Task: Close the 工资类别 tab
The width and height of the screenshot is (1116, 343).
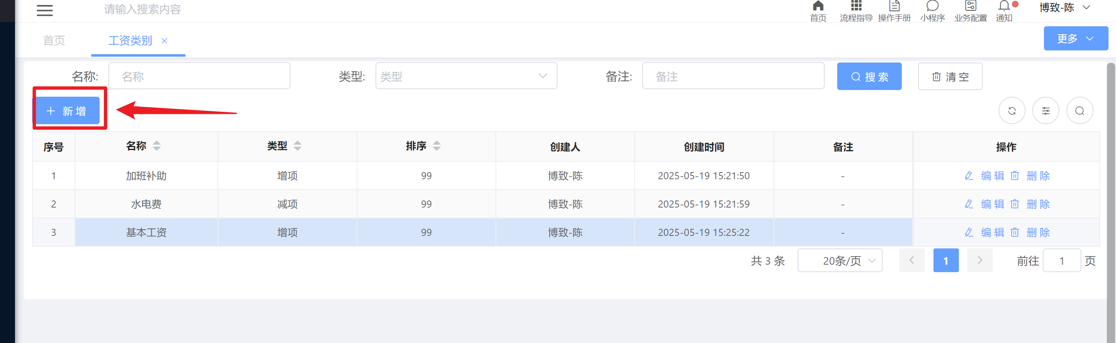Action: tap(164, 41)
